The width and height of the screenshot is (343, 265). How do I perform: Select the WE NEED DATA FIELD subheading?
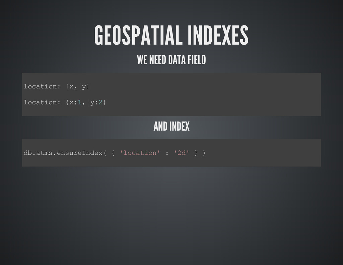[x=171, y=60]
